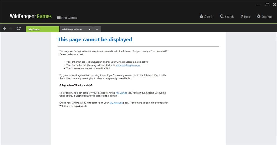Restore down the application window

coord(267,5)
